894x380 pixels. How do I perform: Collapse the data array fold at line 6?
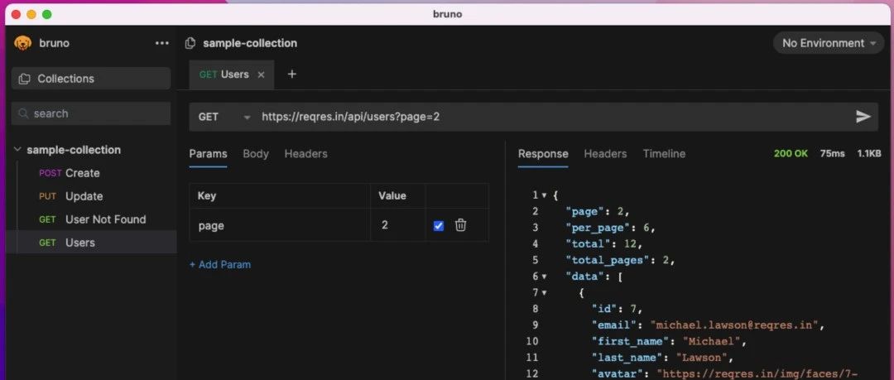coord(544,277)
